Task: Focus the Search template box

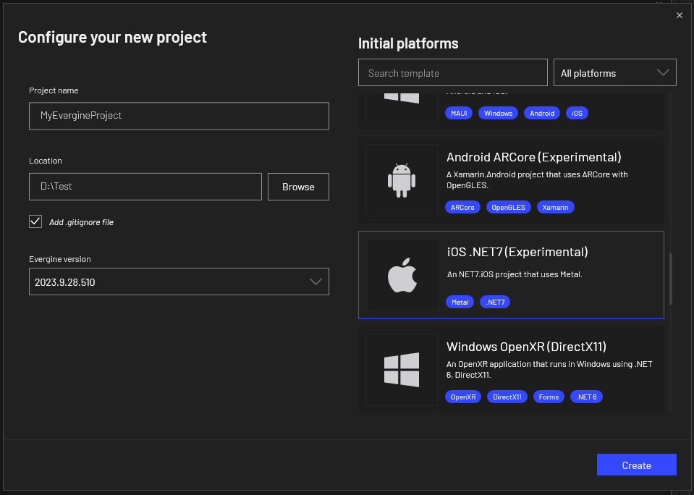Action: click(x=452, y=73)
